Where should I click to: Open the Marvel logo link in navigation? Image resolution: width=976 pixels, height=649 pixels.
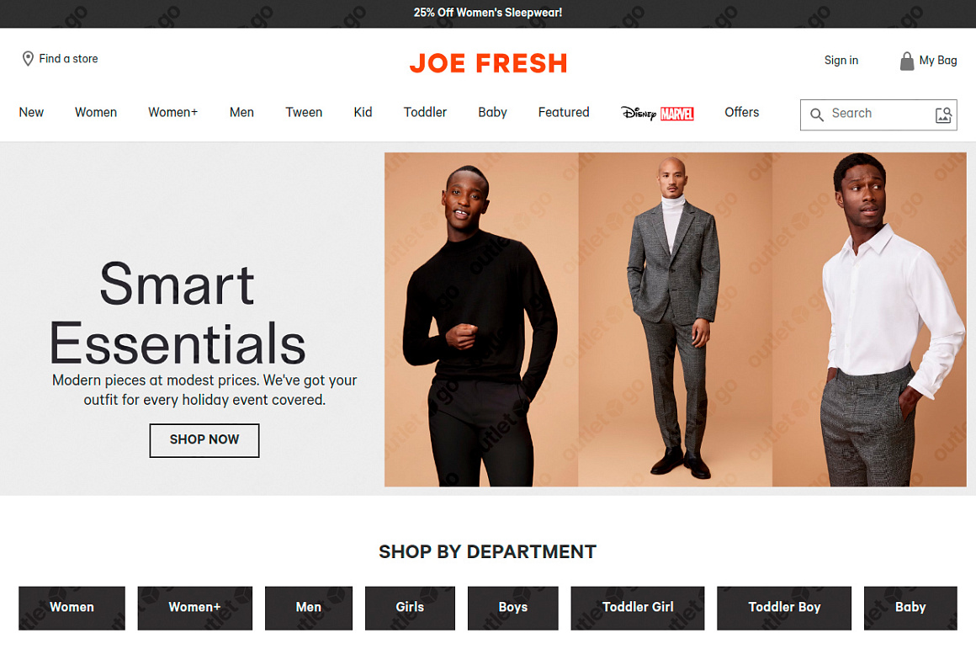tap(677, 114)
